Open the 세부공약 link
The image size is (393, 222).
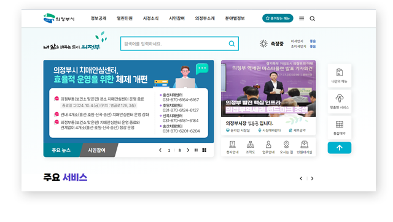click(x=297, y=131)
